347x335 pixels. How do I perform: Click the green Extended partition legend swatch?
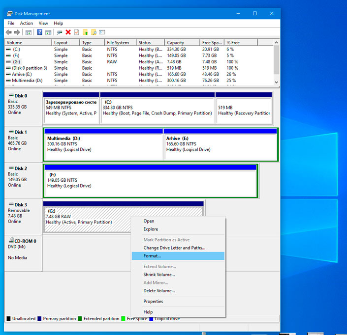[x=80, y=318]
